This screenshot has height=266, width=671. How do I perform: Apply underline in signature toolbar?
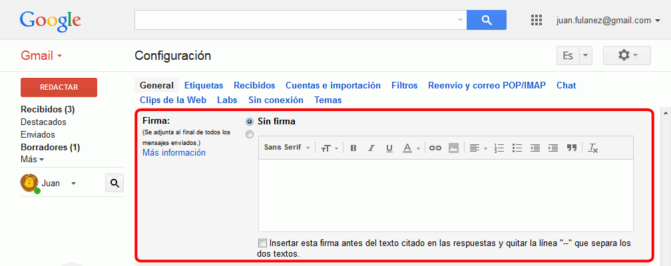click(389, 148)
